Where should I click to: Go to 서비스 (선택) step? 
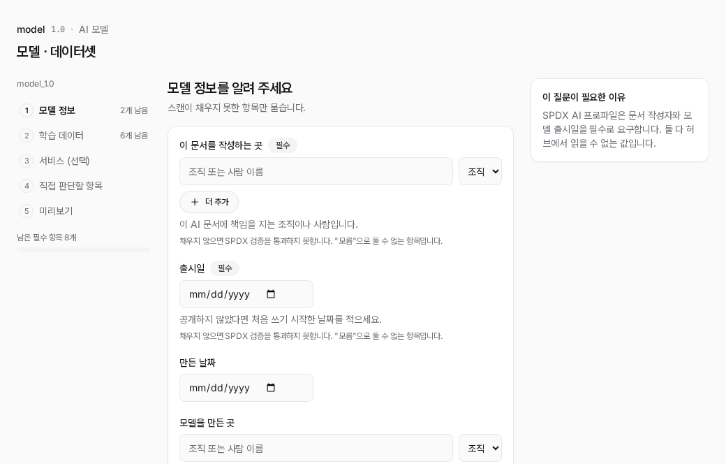[x=84, y=161]
